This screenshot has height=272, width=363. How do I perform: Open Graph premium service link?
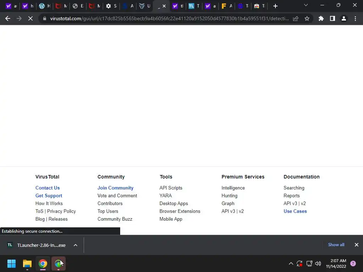pyautogui.click(x=228, y=204)
